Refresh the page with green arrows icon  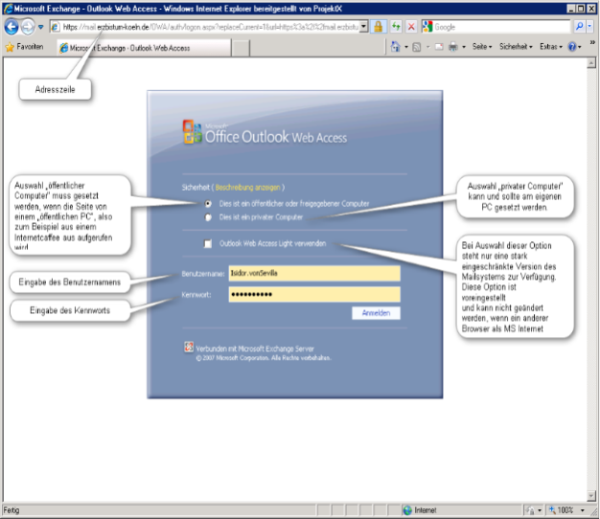[396, 27]
